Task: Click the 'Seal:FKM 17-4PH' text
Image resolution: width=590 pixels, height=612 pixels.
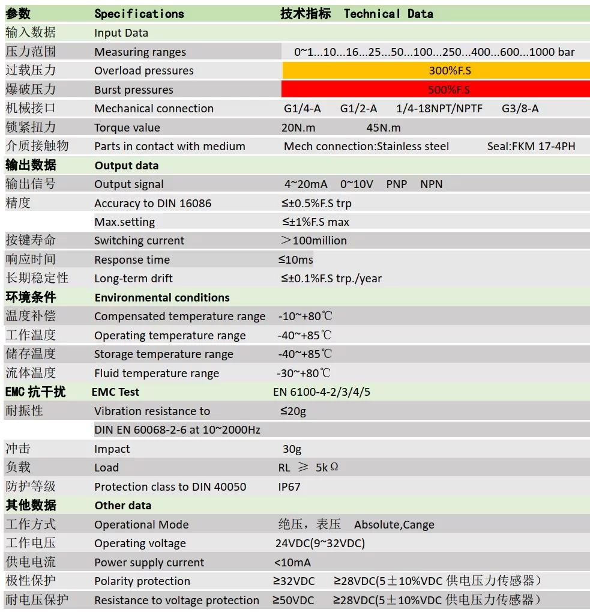Action: click(531, 147)
